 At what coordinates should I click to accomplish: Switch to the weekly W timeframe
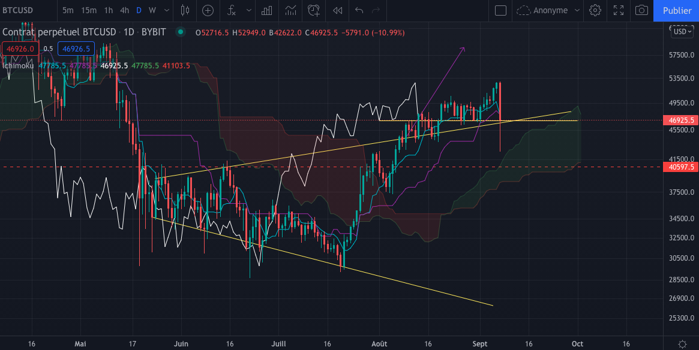coord(151,11)
